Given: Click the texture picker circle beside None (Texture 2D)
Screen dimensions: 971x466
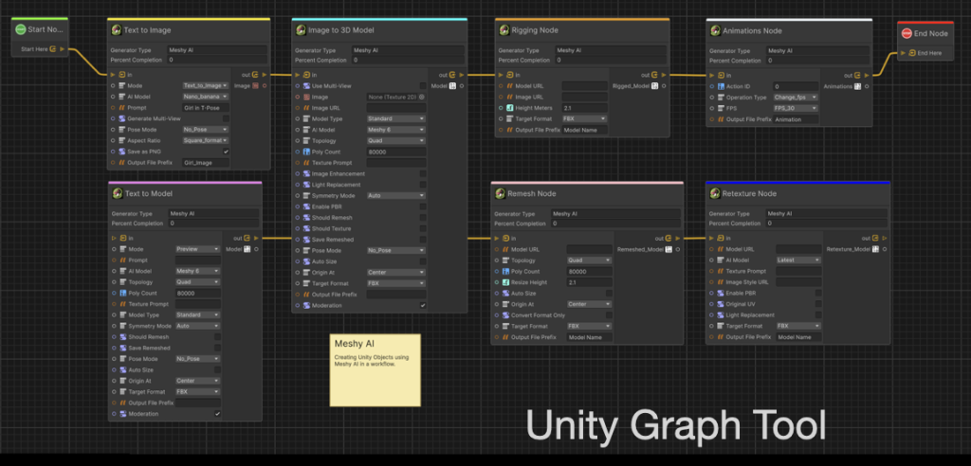Looking at the screenshot, I should pyautogui.click(x=423, y=97).
